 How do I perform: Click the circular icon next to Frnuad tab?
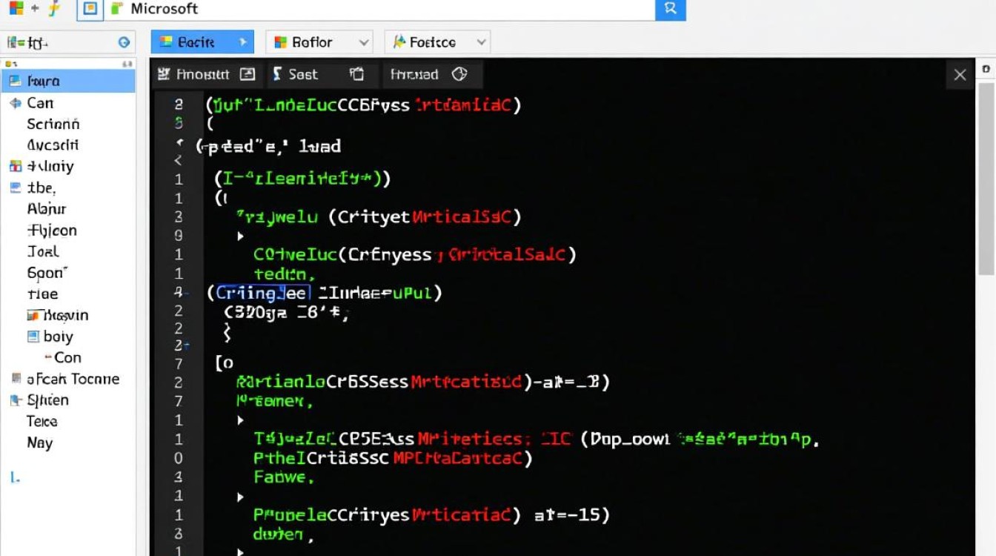[x=459, y=74]
